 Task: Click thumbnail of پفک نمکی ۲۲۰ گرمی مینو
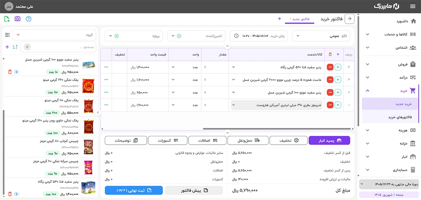(88, 86)
